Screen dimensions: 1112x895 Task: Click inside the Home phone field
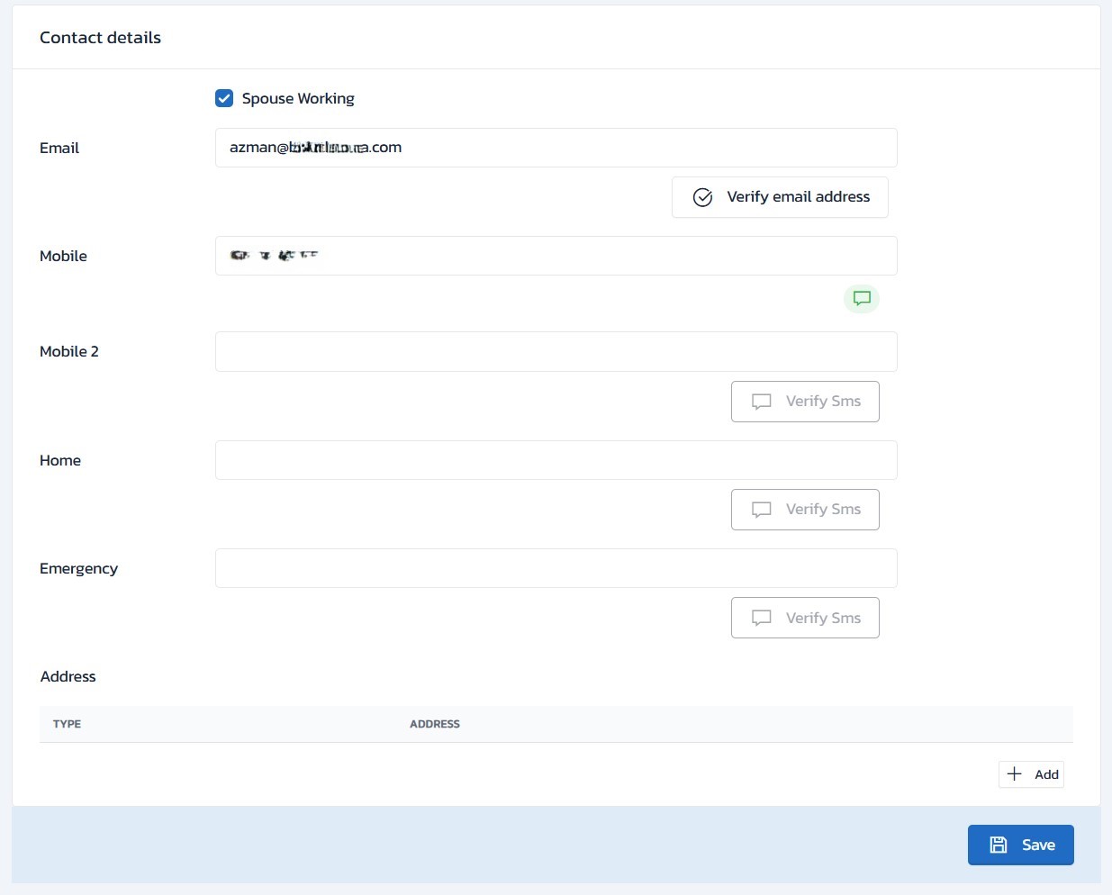[x=556, y=460]
